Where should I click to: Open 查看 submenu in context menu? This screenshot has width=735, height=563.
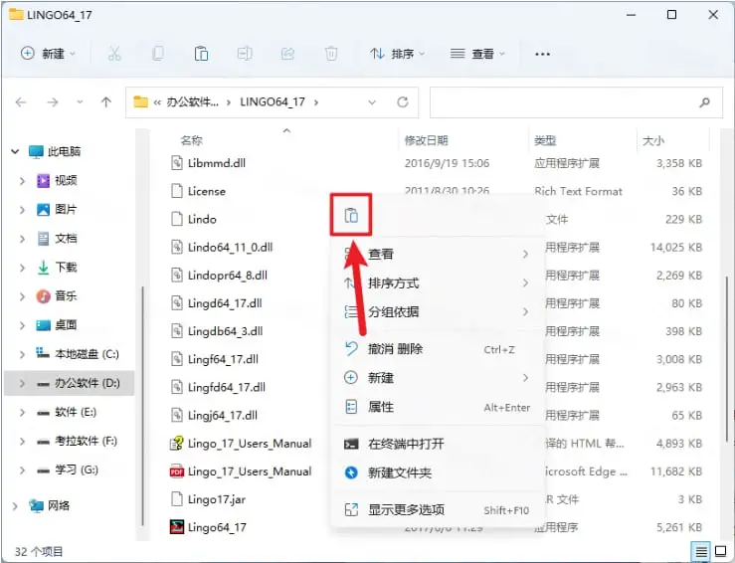click(438, 254)
